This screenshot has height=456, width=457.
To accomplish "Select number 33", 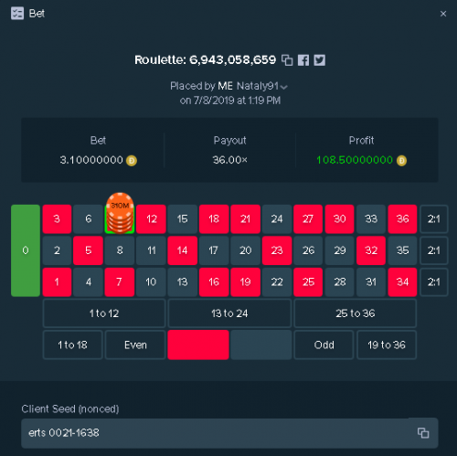I will tap(371, 219).
